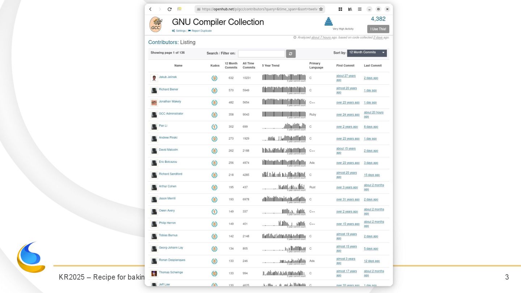Reload the page with the refresh icon
Viewport: 521px width, 293px height.
pyautogui.click(x=169, y=9)
